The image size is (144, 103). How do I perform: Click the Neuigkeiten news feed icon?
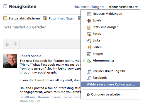click(x=5, y=6)
